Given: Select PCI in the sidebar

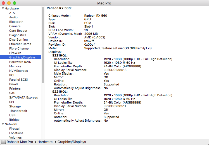Looking at the screenshot, I should [12, 75].
